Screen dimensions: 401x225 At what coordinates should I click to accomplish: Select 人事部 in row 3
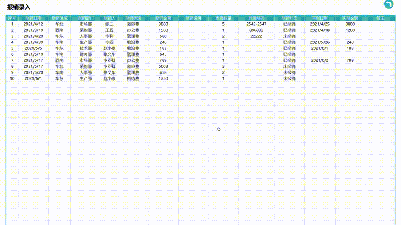(x=86, y=36)
